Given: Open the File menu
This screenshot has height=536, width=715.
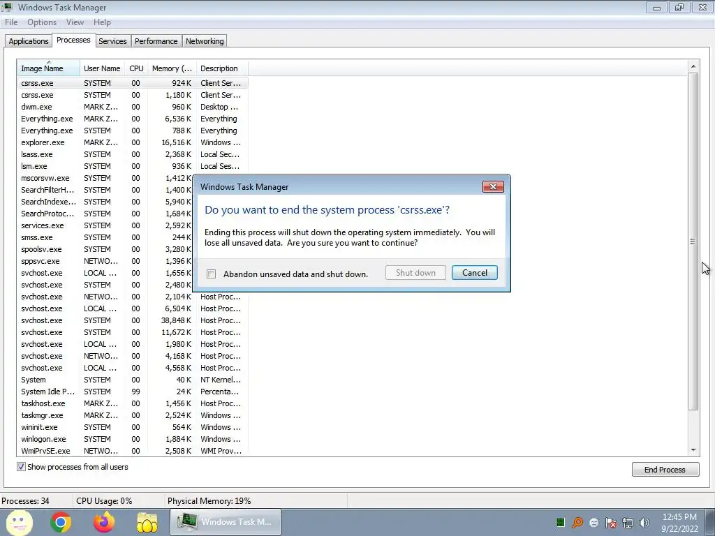Looking at the screenshot, I should (x=11, y=22).
